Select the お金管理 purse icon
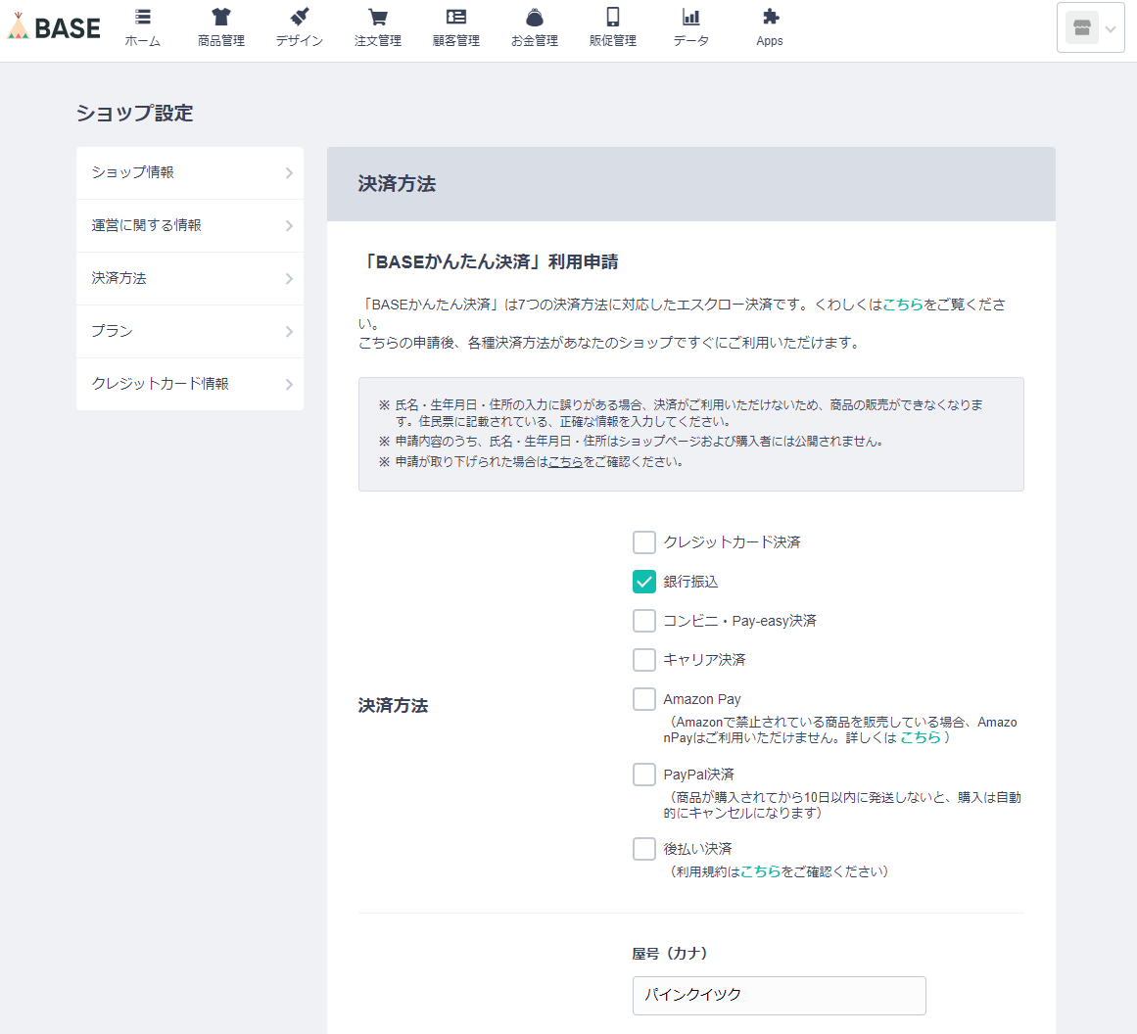 pos(535,18)
